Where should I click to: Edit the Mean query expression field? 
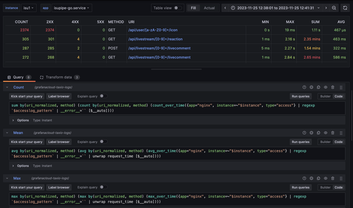(177, 153)
